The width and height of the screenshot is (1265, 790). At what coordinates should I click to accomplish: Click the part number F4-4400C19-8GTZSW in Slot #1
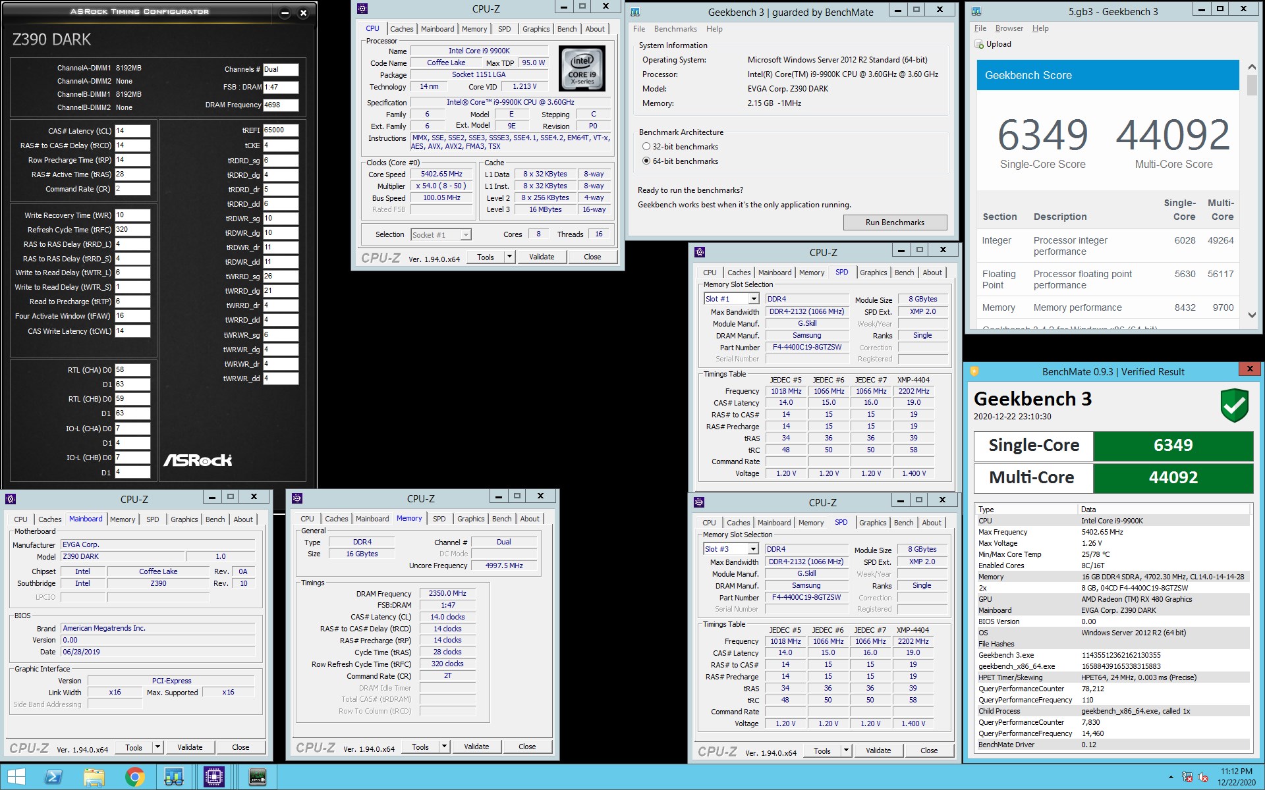pos(806,347)
